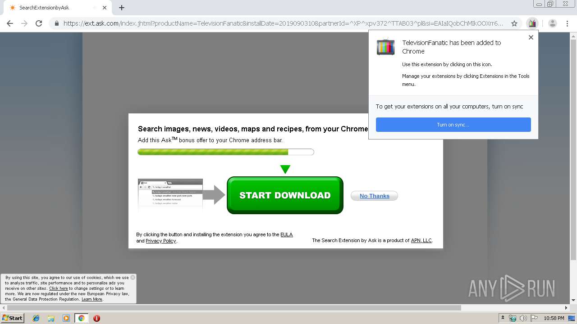The image size is (577, 324).
Task: Click 'TelevisionFanatic has been added to Chrome' text
Action: point(452,47)
